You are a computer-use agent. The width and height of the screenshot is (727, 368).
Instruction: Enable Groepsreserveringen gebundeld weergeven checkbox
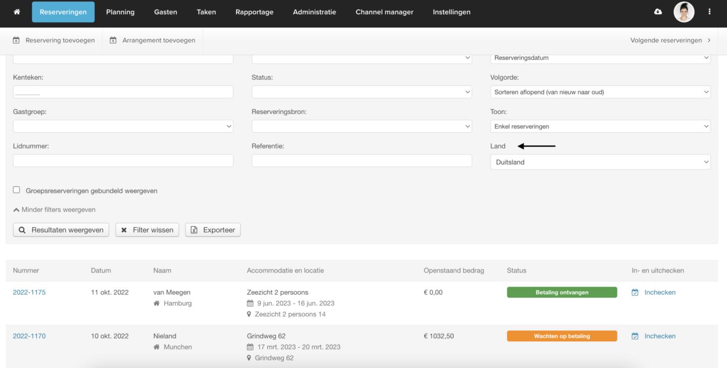pos(17,190)
